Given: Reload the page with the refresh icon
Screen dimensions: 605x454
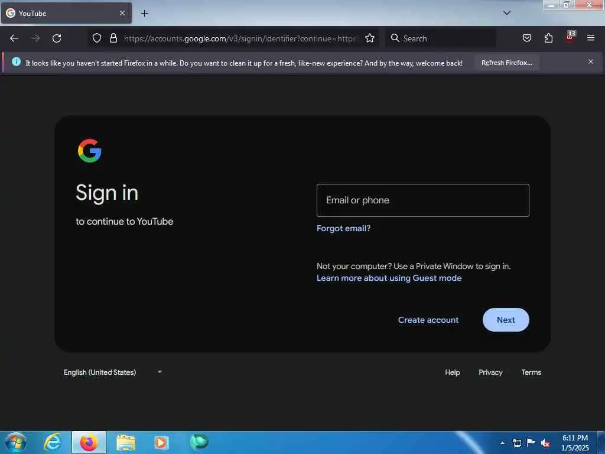Looking at the screenshot, I should [57, 38].
